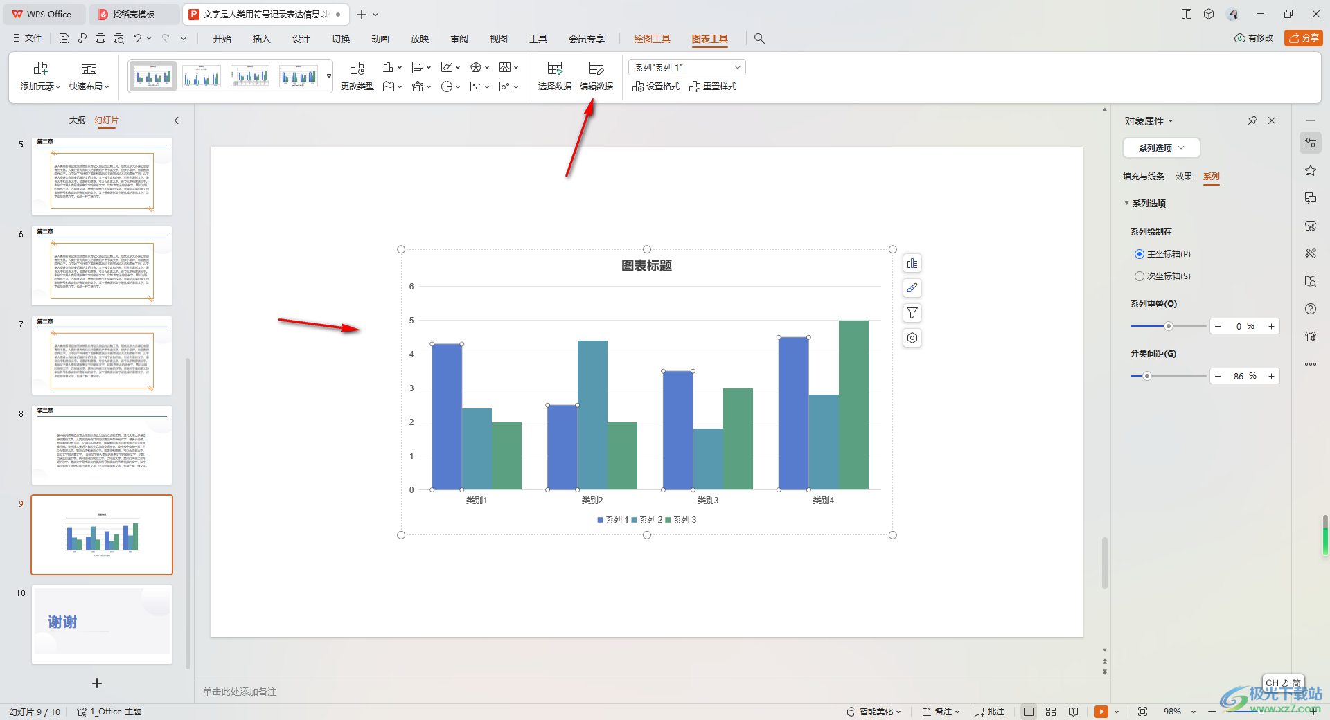
Task: Select the first chart style thumbnail
Action: [x=152, y=76]
